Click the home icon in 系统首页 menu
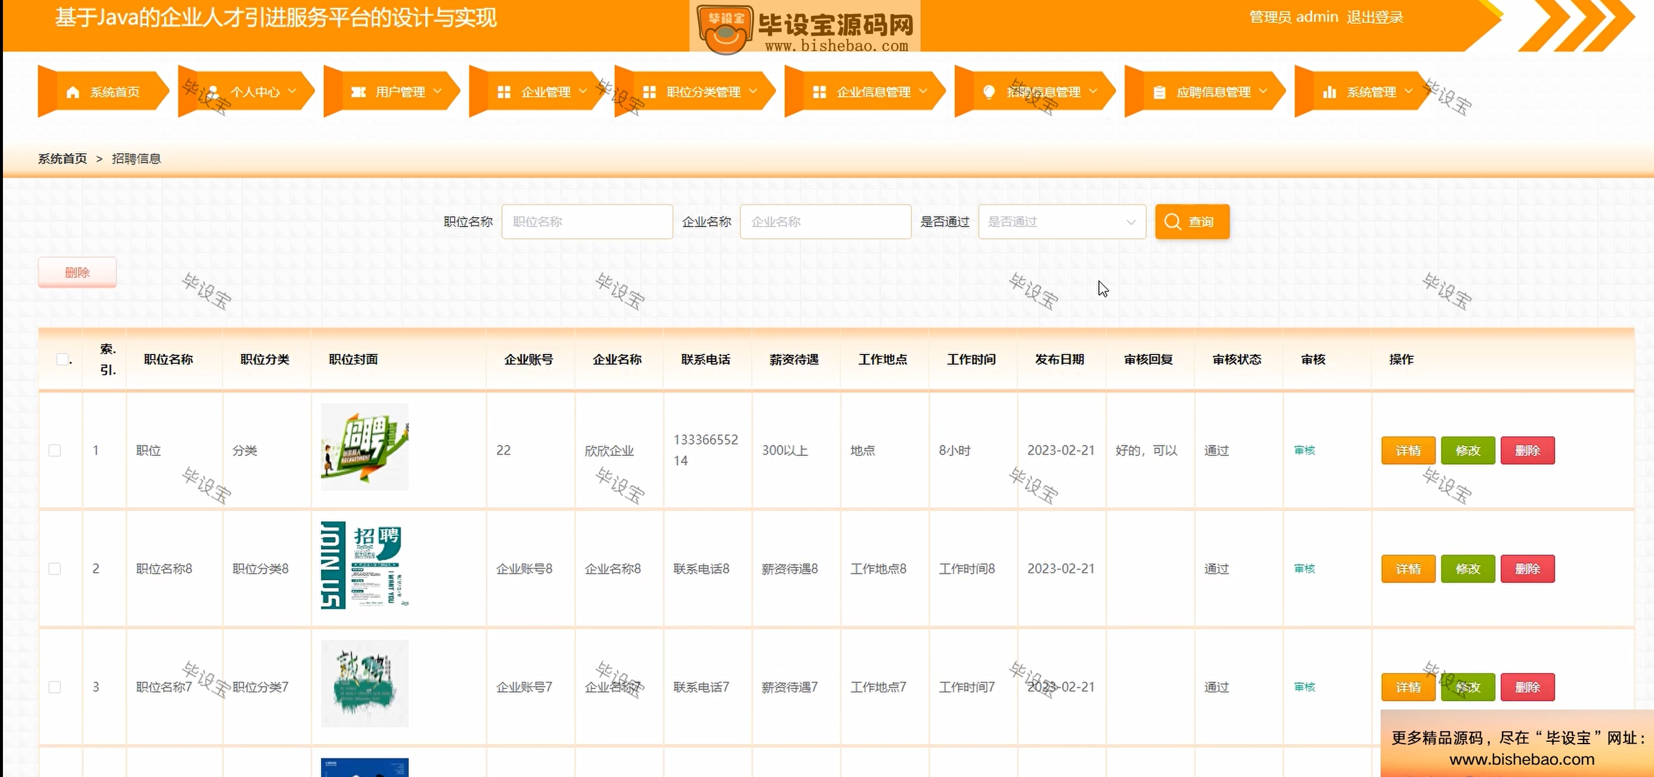The width and height of the screenshot is (1654, 777). coord(73,93)
